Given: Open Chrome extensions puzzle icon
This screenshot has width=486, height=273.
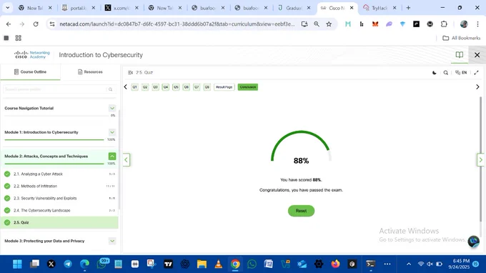Looking at the screenshot, I should click(x=444, y=24).
